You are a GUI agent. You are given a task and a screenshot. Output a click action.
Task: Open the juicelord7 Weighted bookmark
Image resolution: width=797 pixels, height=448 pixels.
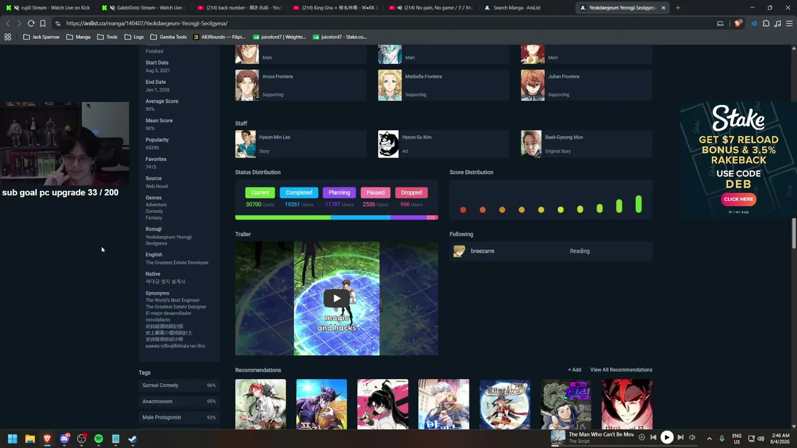(279, 37)
